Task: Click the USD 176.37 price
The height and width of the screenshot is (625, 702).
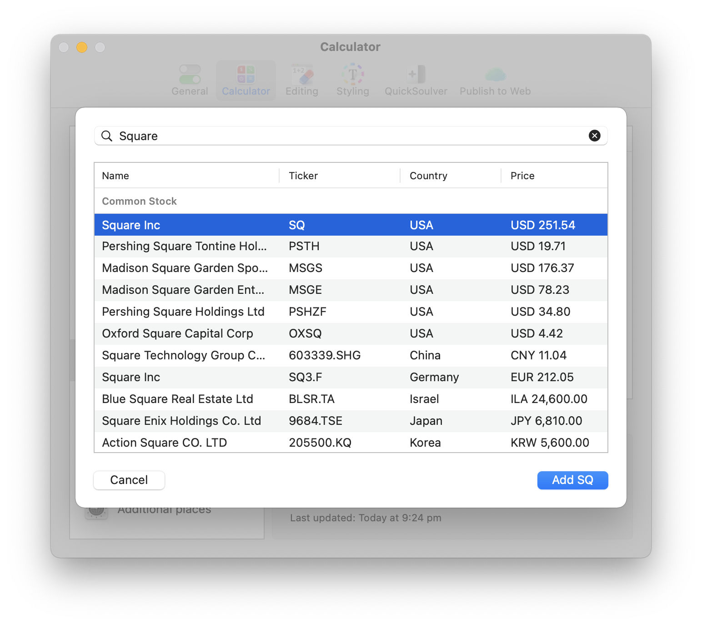Action: (542, 268)
